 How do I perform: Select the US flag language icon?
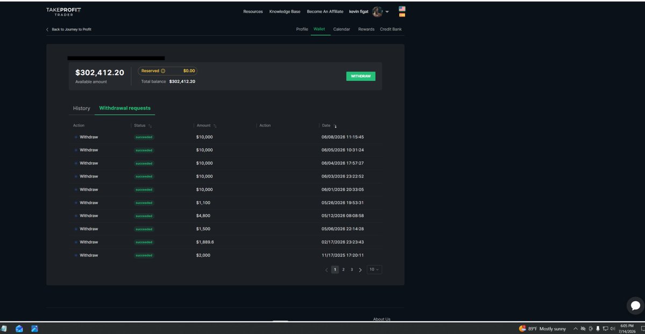click(x=402, y=9)
